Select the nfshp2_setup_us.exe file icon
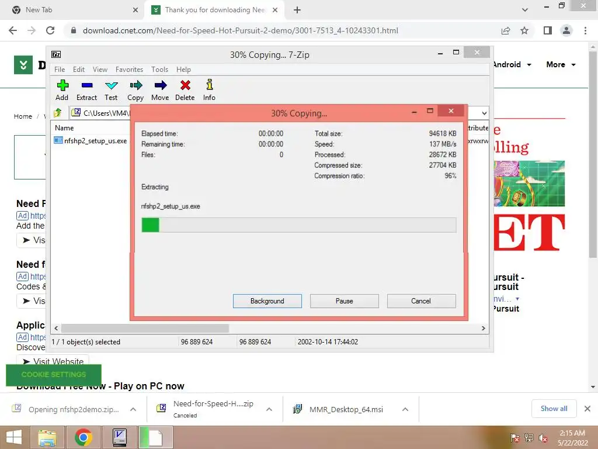The width and height of the screenshot is (598, 449). [x=58, y=140]
